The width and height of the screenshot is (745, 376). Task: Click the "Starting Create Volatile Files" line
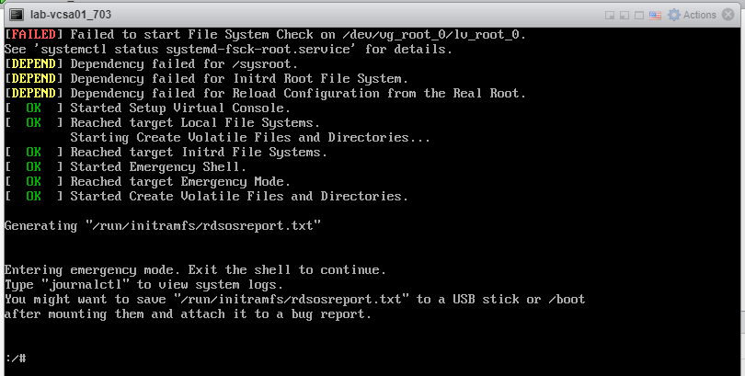250,137
